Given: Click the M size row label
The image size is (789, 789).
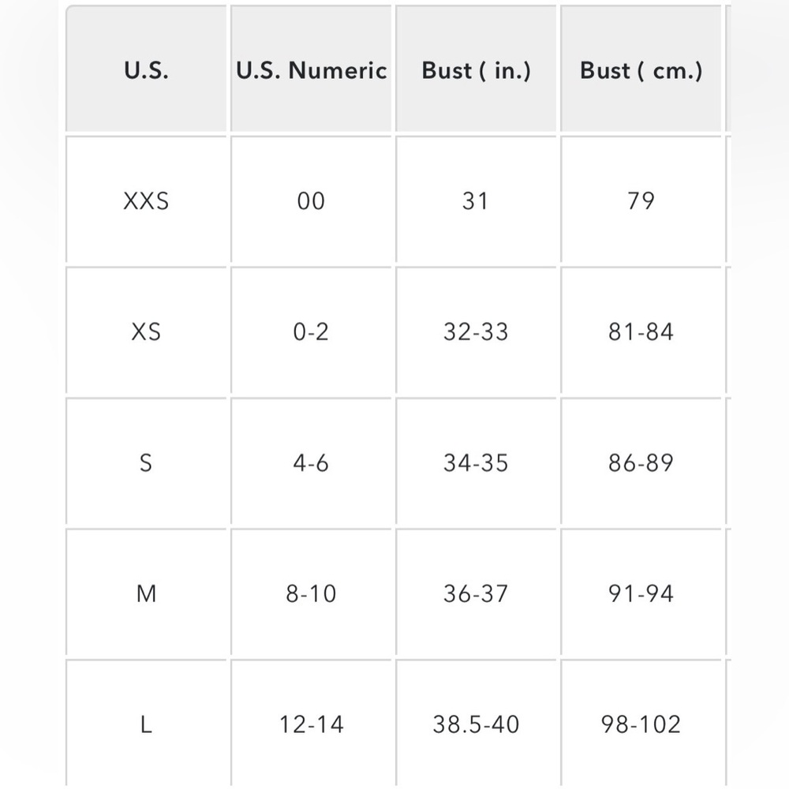Looking at the screenshot, I should (146, 593).
